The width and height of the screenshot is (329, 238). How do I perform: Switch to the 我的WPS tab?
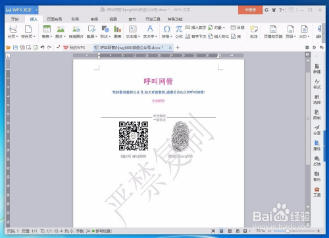point(74,47)
